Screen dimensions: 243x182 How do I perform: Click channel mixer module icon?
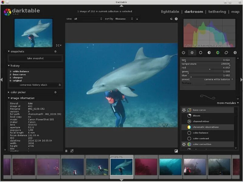189,122
